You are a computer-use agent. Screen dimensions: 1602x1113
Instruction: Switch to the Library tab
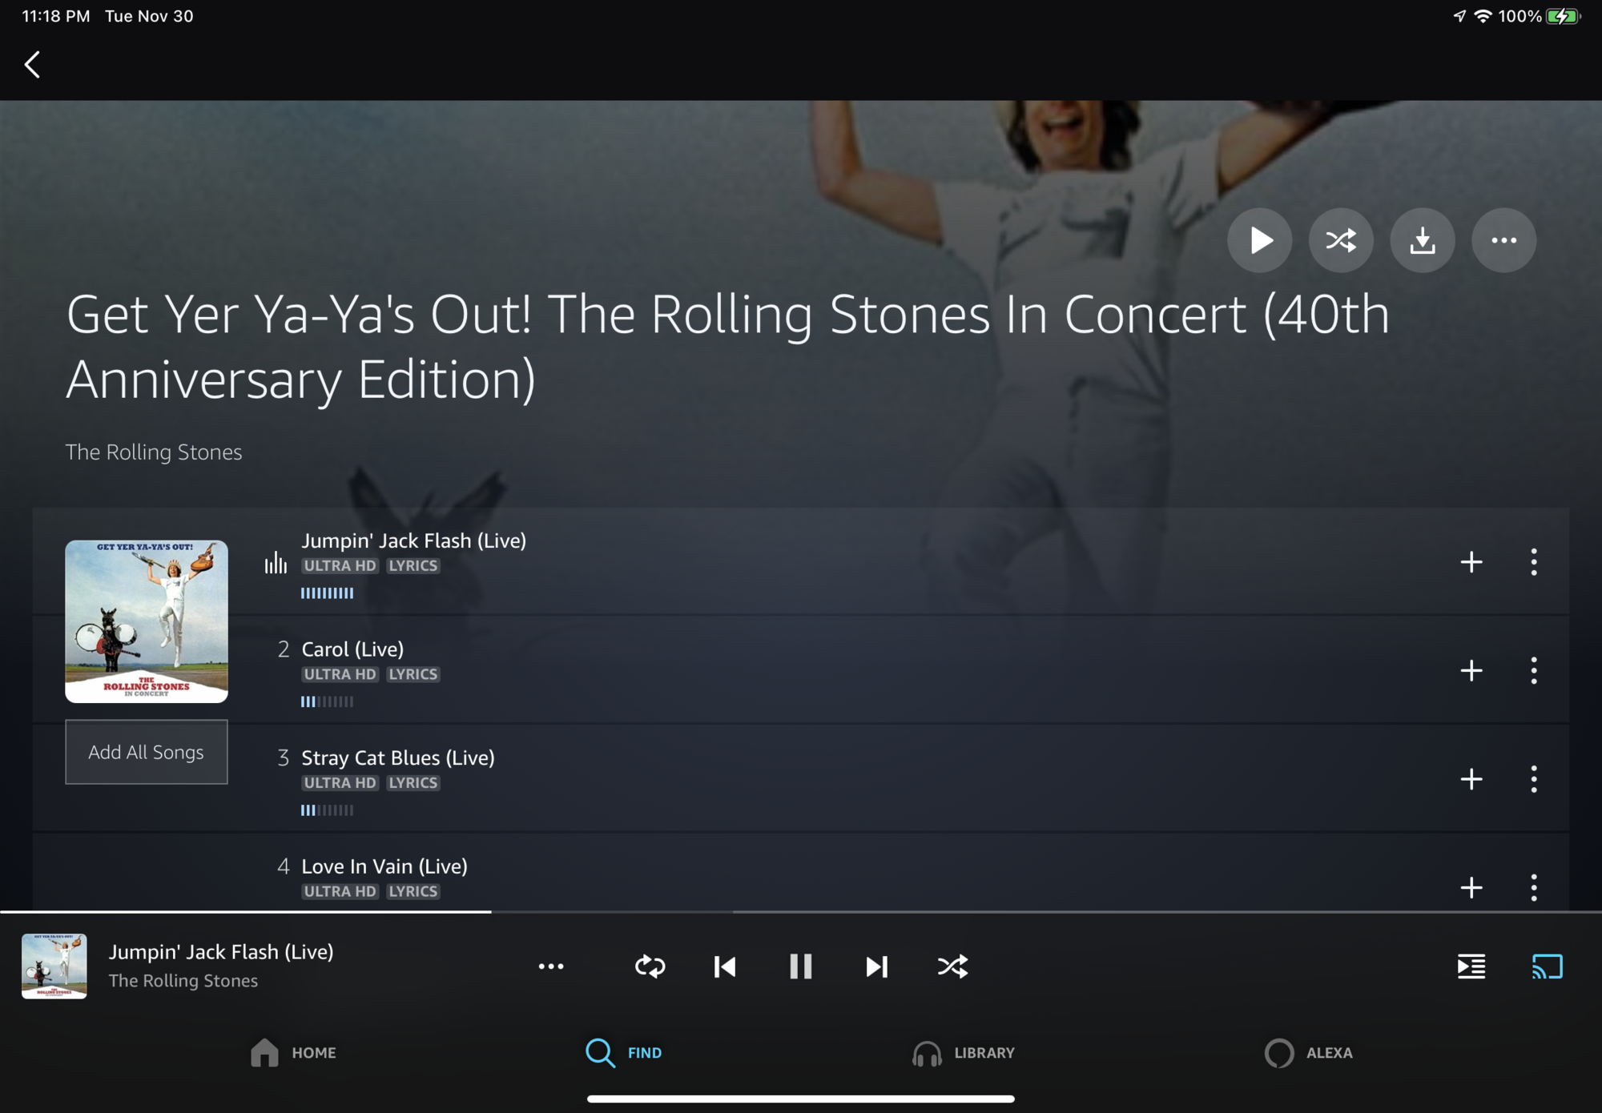(964, 1053)
